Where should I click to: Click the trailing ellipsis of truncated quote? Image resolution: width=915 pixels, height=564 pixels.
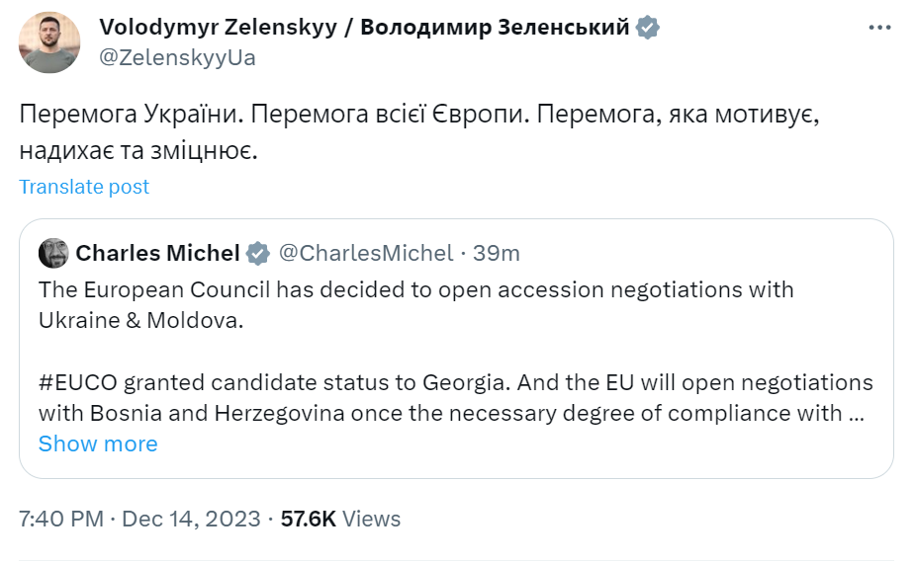click(x=858, y=413)
